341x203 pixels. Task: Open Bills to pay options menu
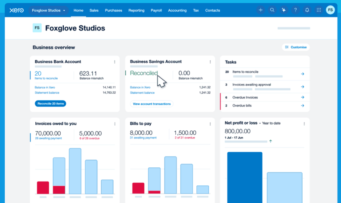(x=210, y=124)
